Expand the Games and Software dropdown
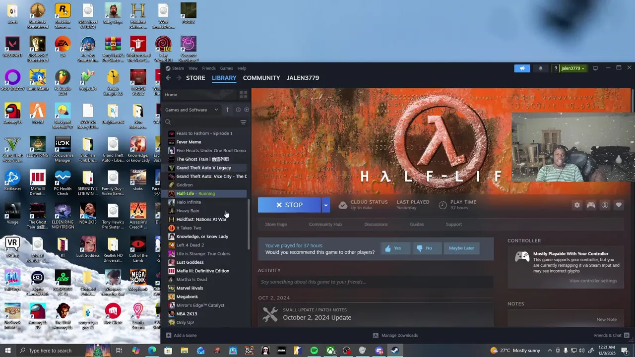The image size is (635, 357). [x=191, y=110]
